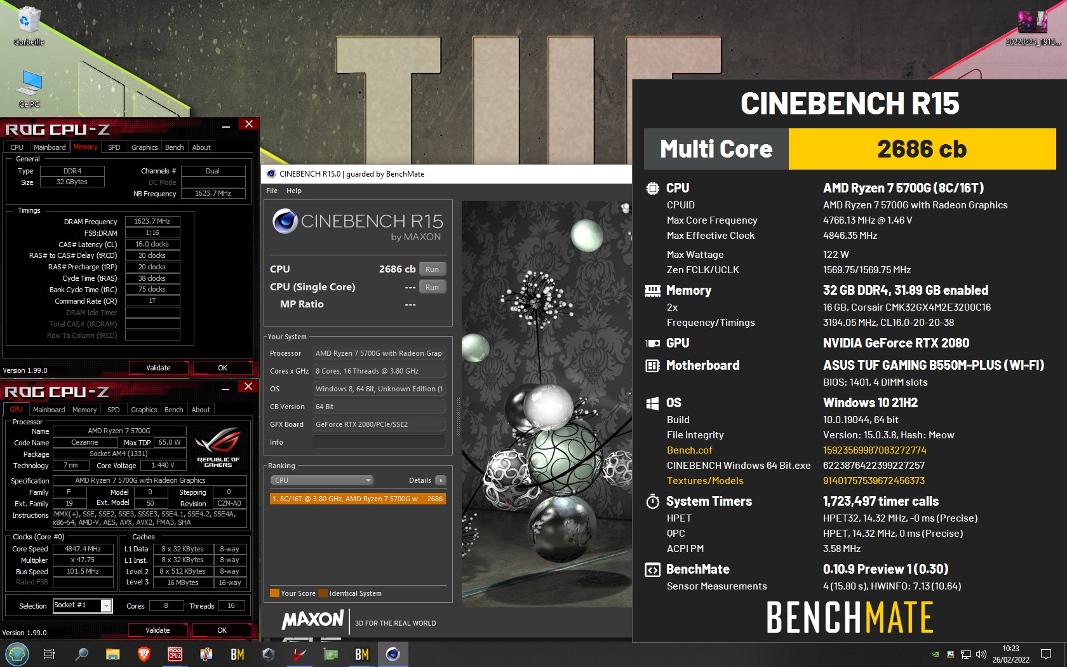The image size is (1067, 667).
Task: Open File Explorer from the taskbar
Action: click(x=113, y=654)
